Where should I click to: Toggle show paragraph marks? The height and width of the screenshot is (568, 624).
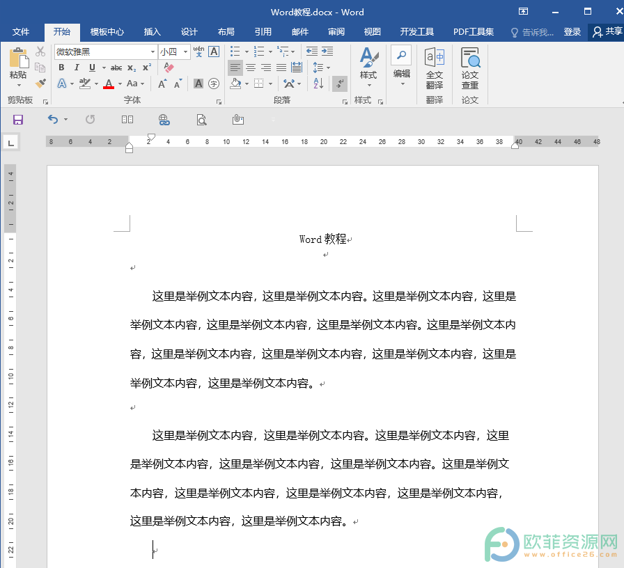tap(341, 84)
